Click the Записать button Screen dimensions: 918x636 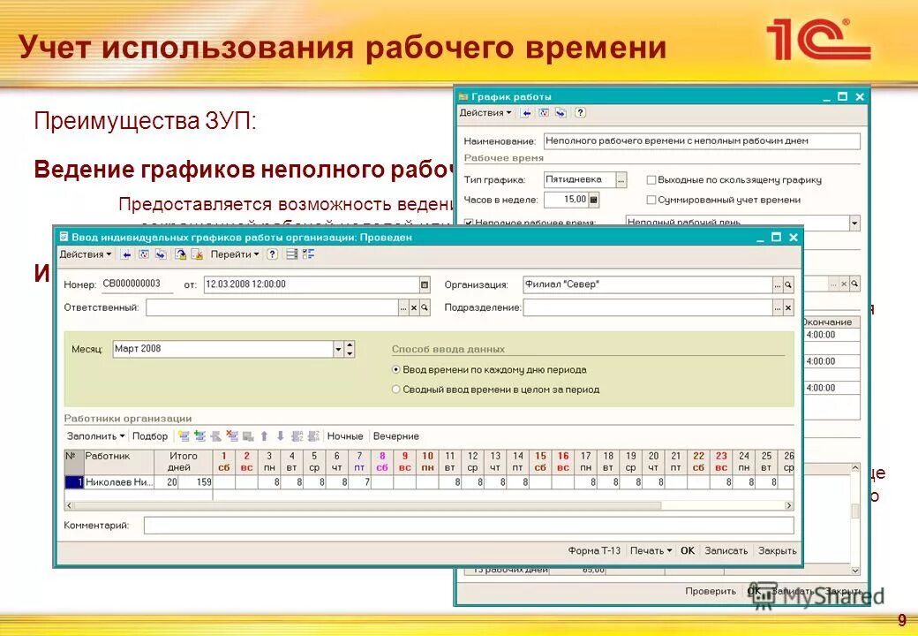pos(726,549)
